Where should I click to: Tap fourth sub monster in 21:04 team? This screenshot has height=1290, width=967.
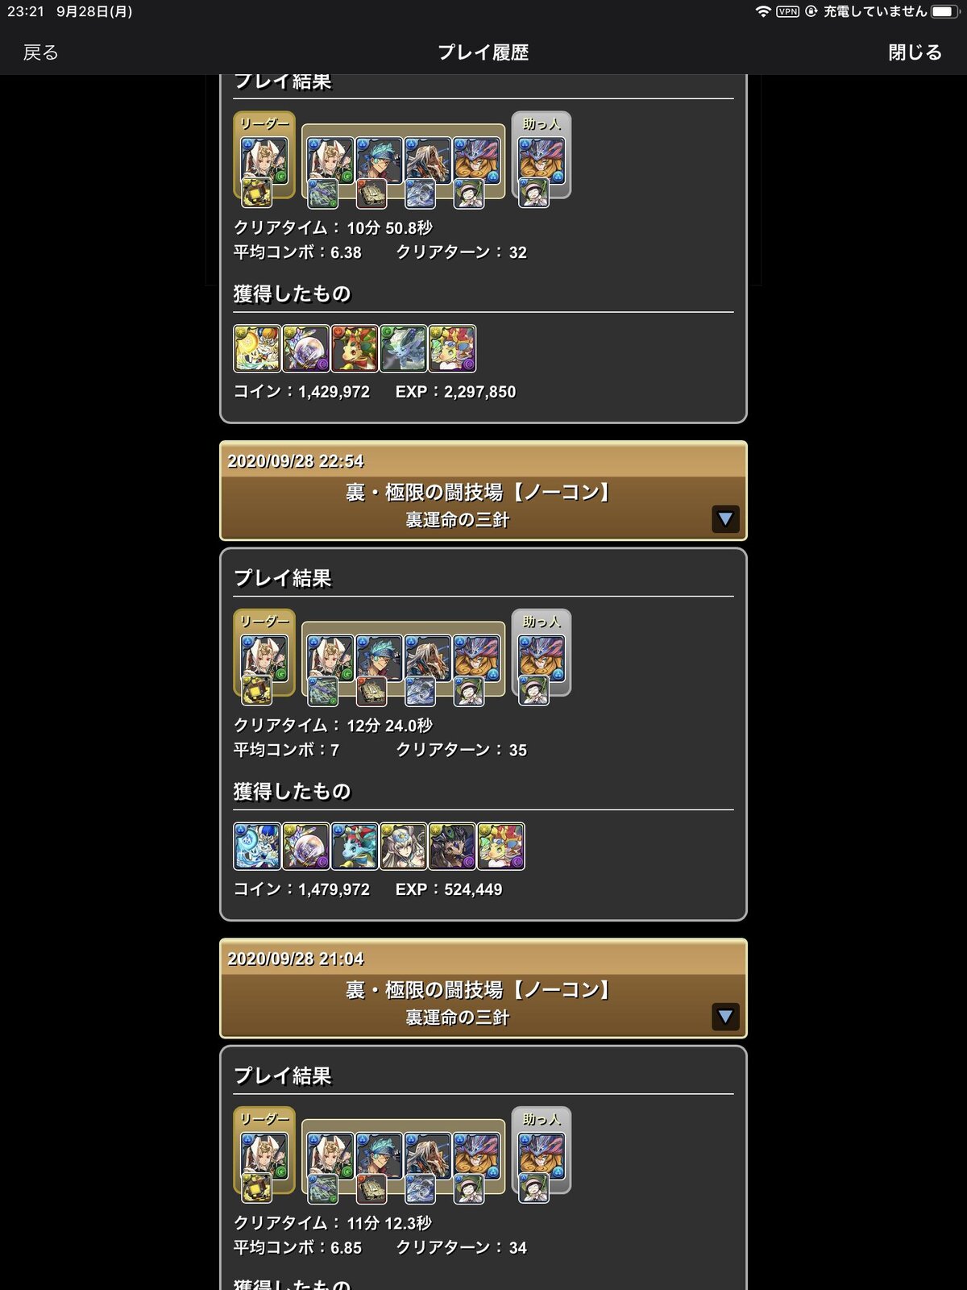pos(476,1156)
